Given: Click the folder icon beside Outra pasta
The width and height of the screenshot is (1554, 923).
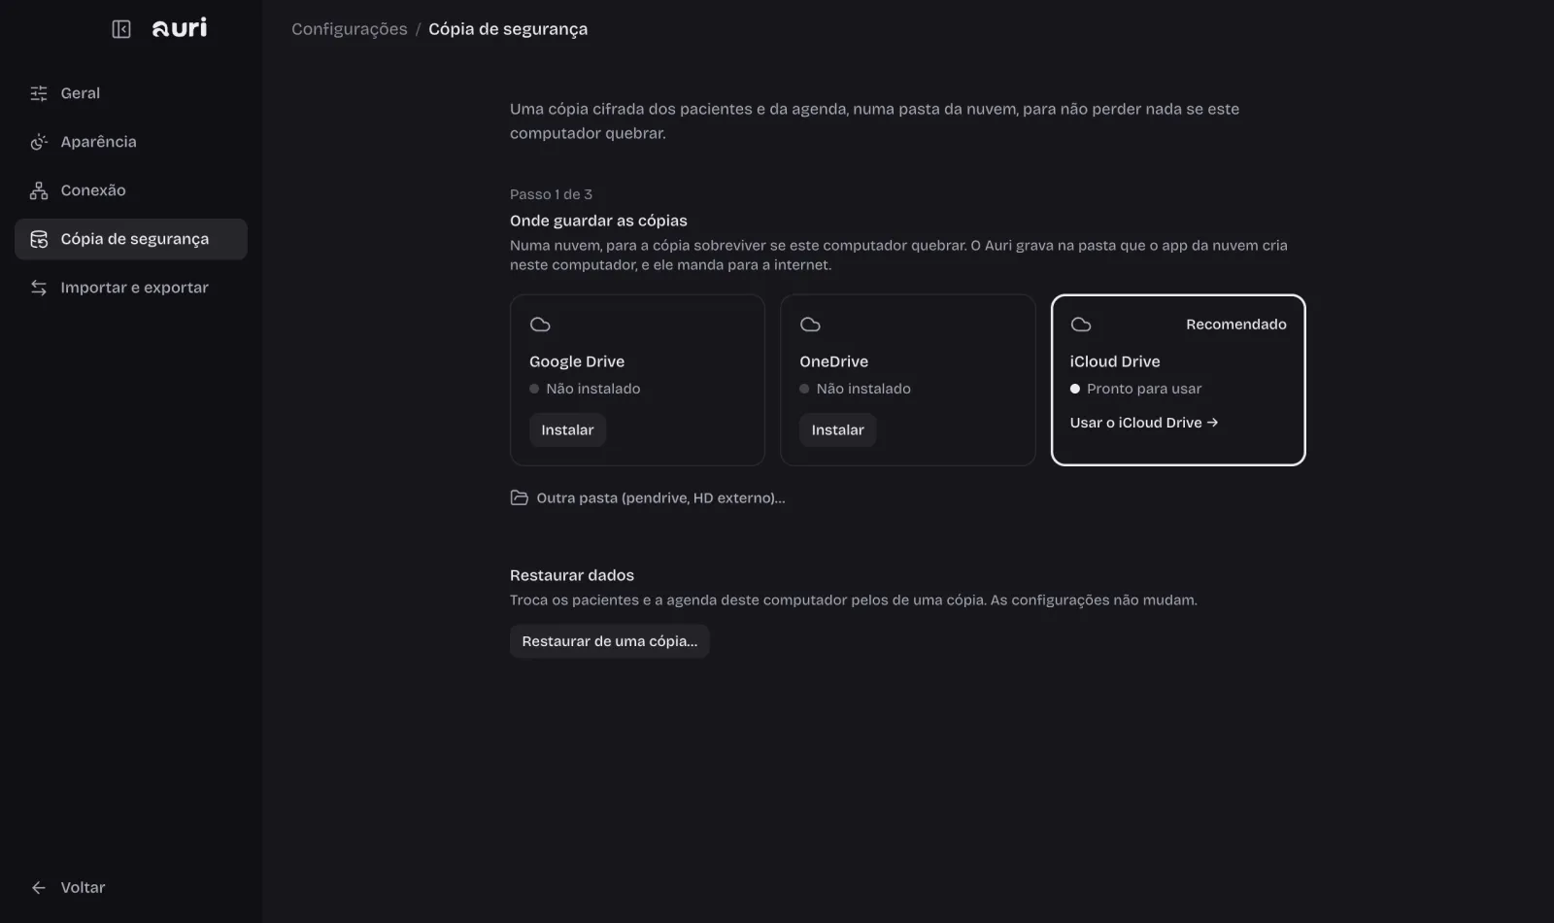Looking at the screenshot, I should tap(520, 497).
